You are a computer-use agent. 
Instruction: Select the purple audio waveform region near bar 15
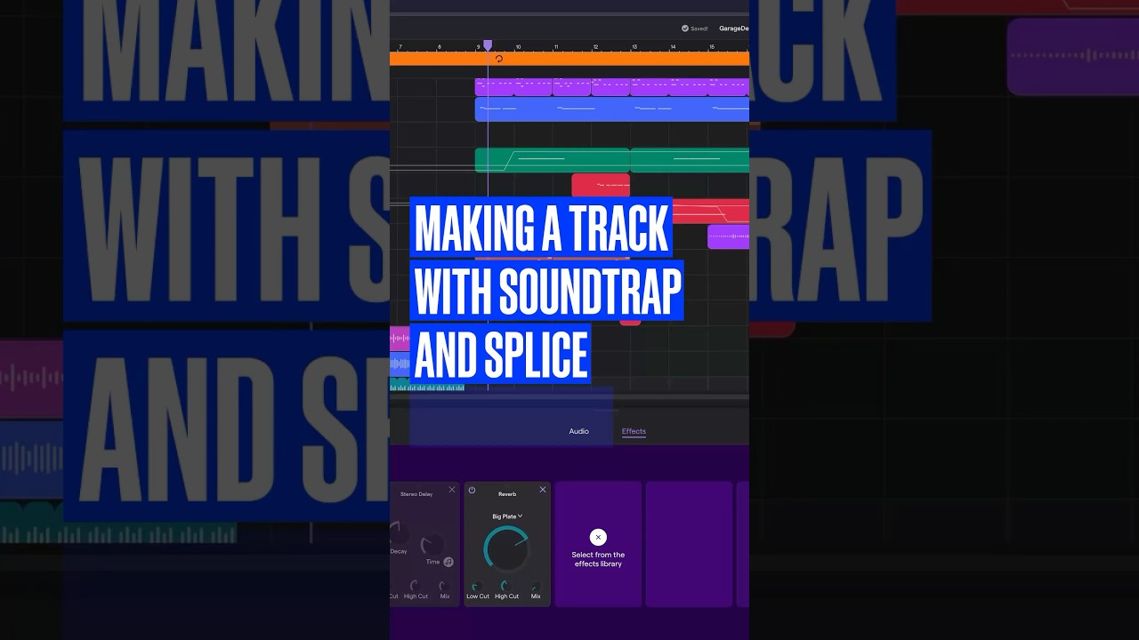tap(728, 236)
